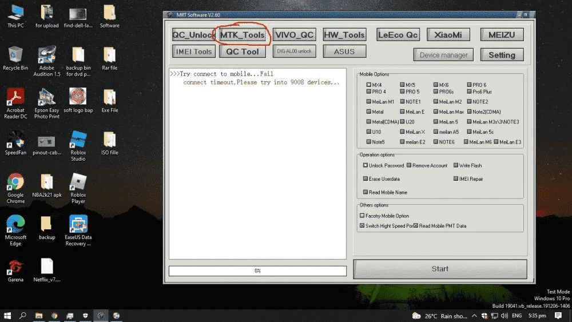Enable Unlock Password operation
This screenshot has height=322, width=572.
(x=366, y=165)
